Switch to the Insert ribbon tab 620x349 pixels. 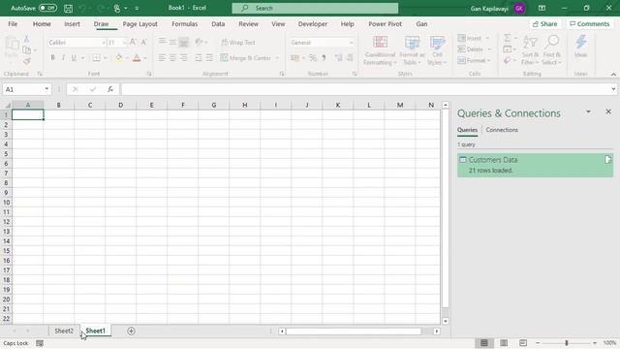[72, 23]
